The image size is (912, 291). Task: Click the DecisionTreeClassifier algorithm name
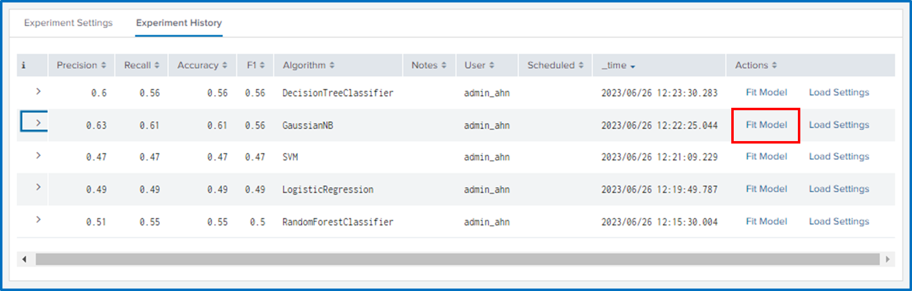coord(337,93)
